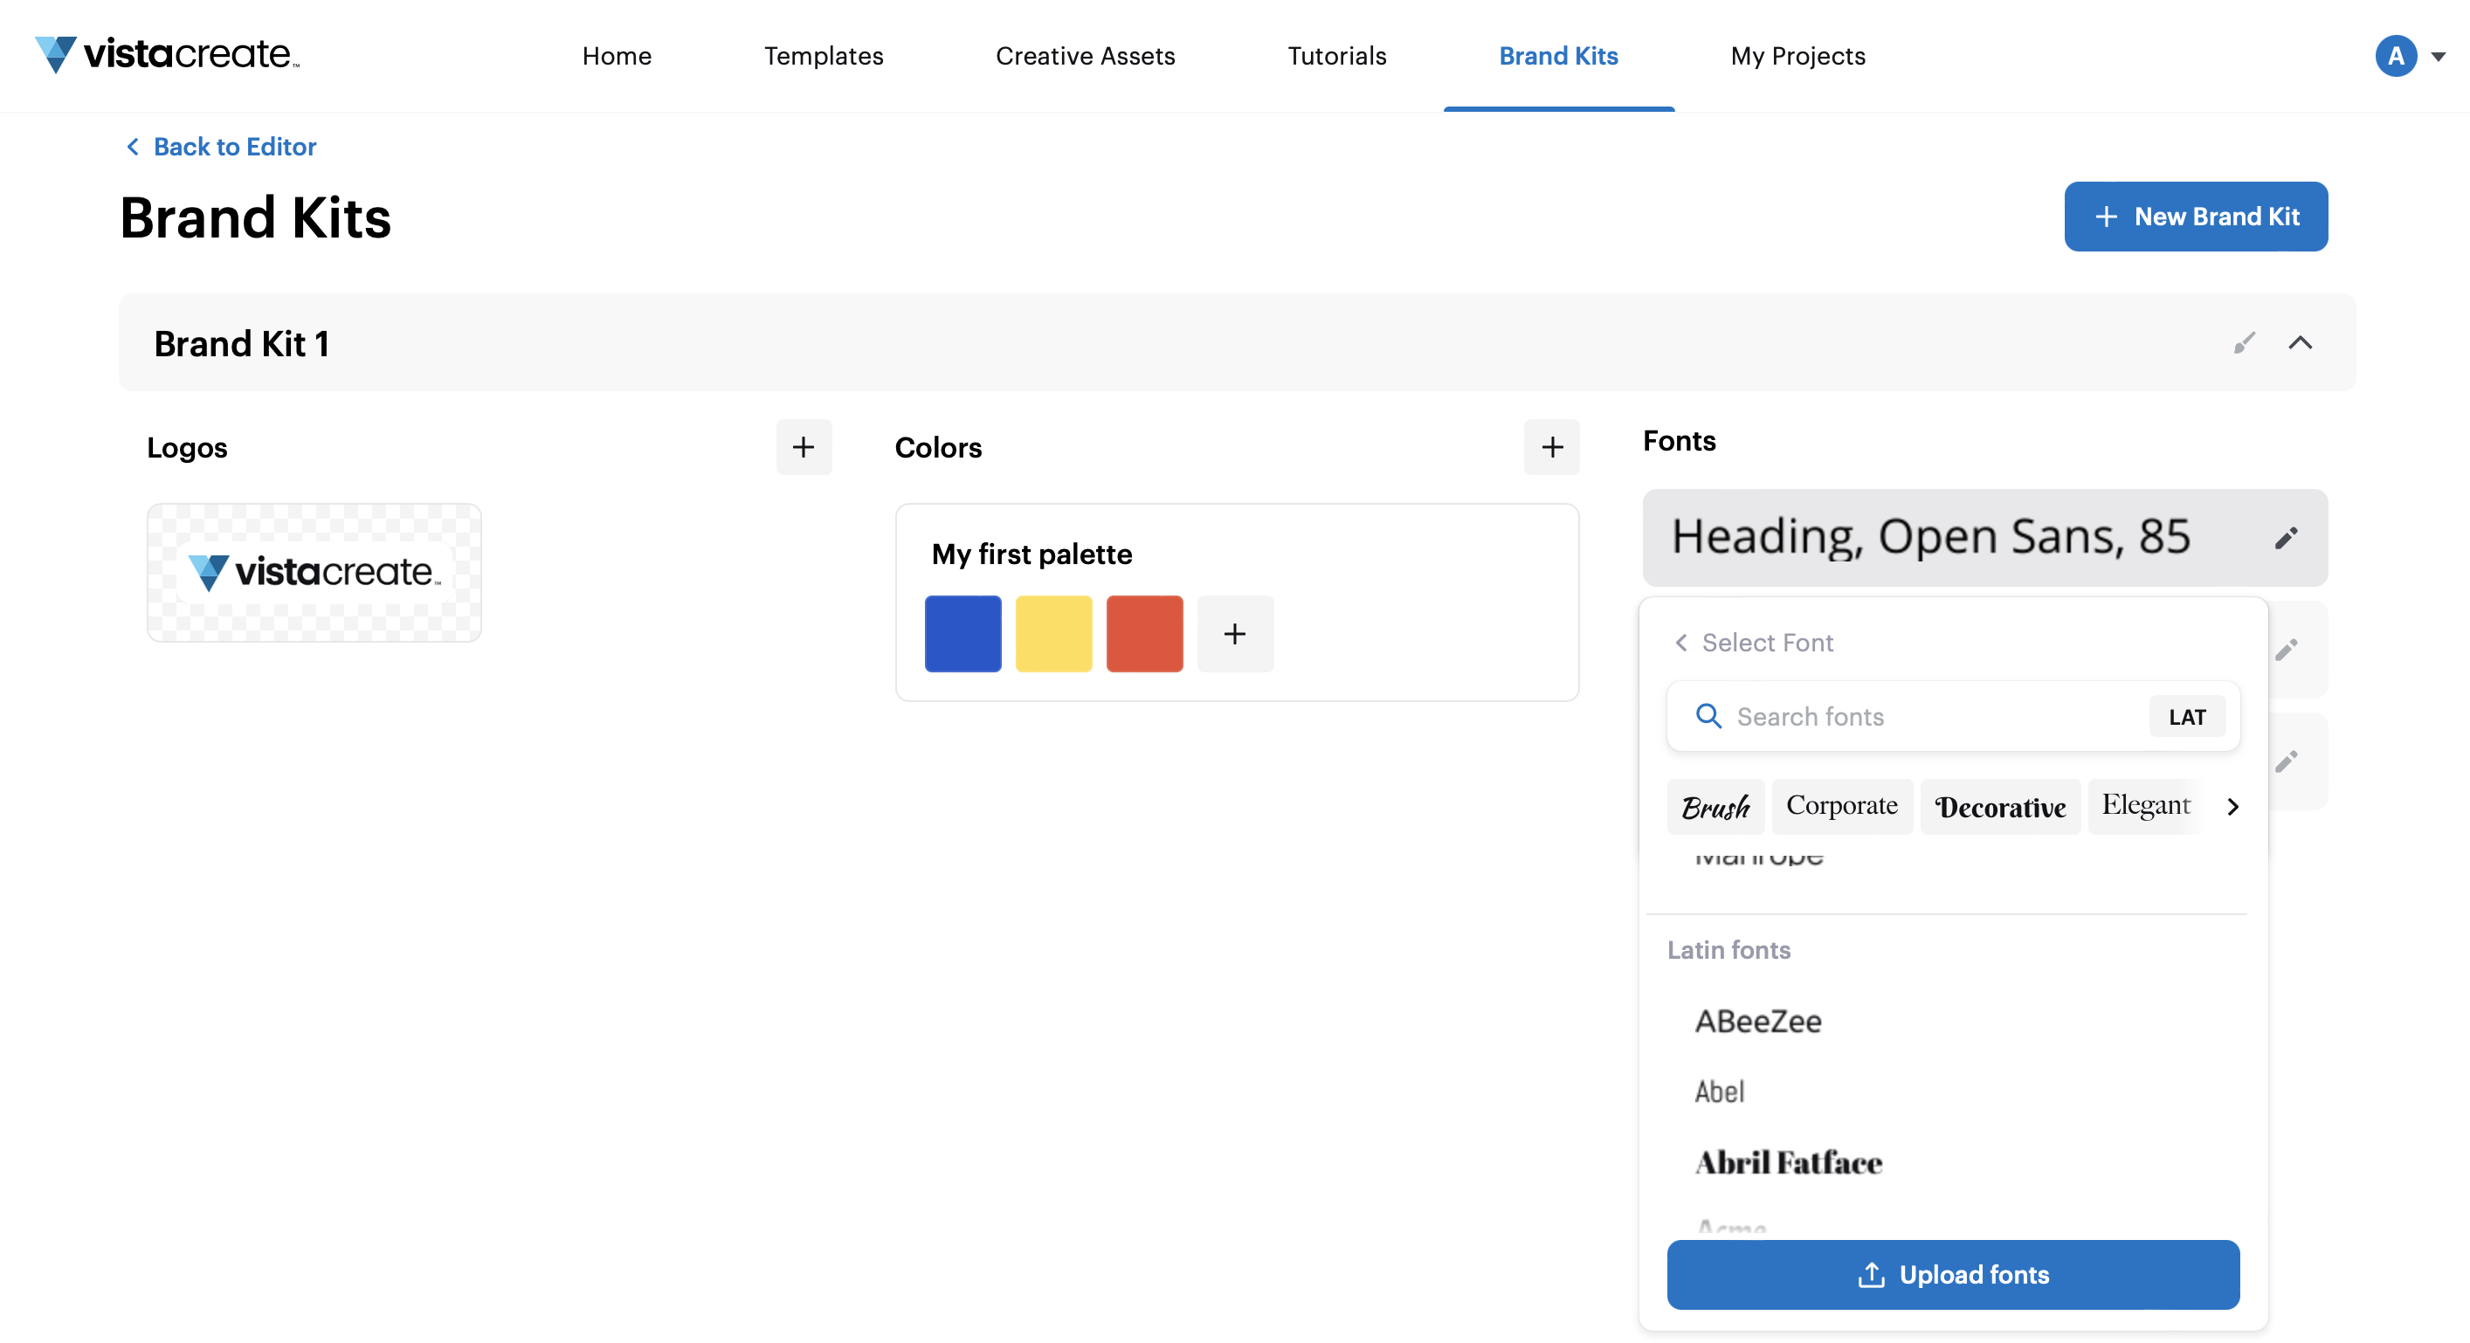Select the red color swatch
The height and width of the screenshot is (1343, 2470).
1145,634
